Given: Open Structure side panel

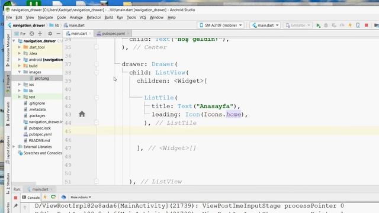Looking at the screenshot, I should tap(8, 183).
